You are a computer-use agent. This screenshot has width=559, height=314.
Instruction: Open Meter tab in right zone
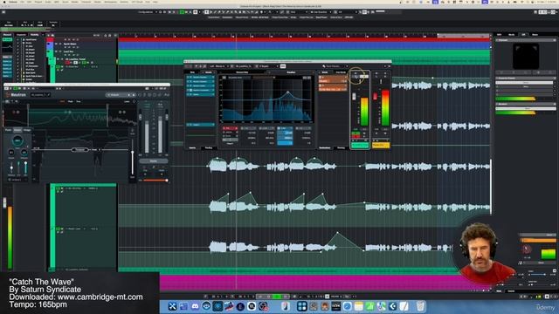(535, 35)
